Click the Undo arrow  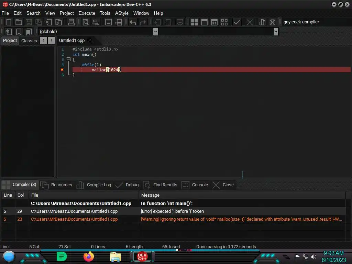click(x=133, y=22)
